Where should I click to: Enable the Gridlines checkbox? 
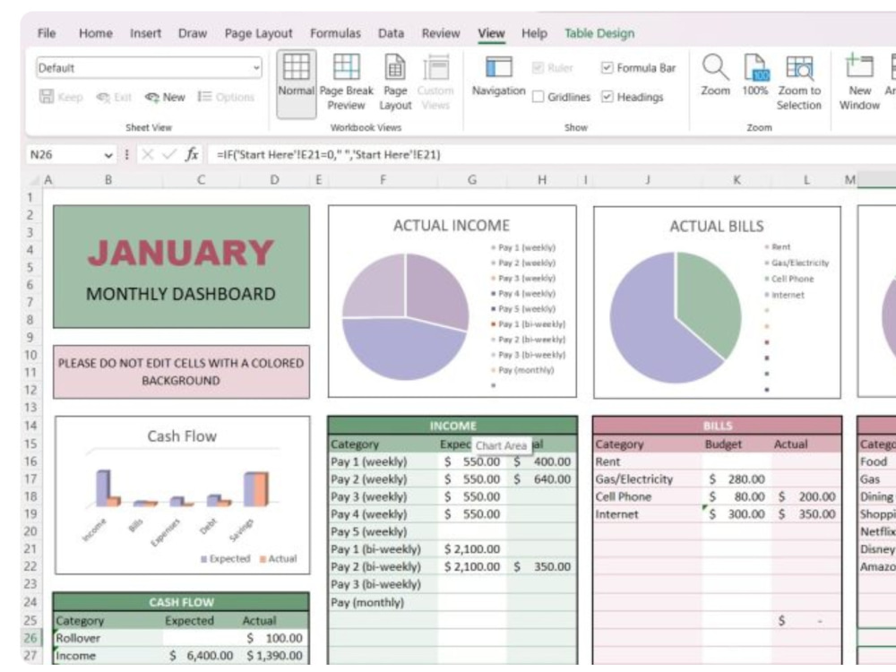(538, 97)
